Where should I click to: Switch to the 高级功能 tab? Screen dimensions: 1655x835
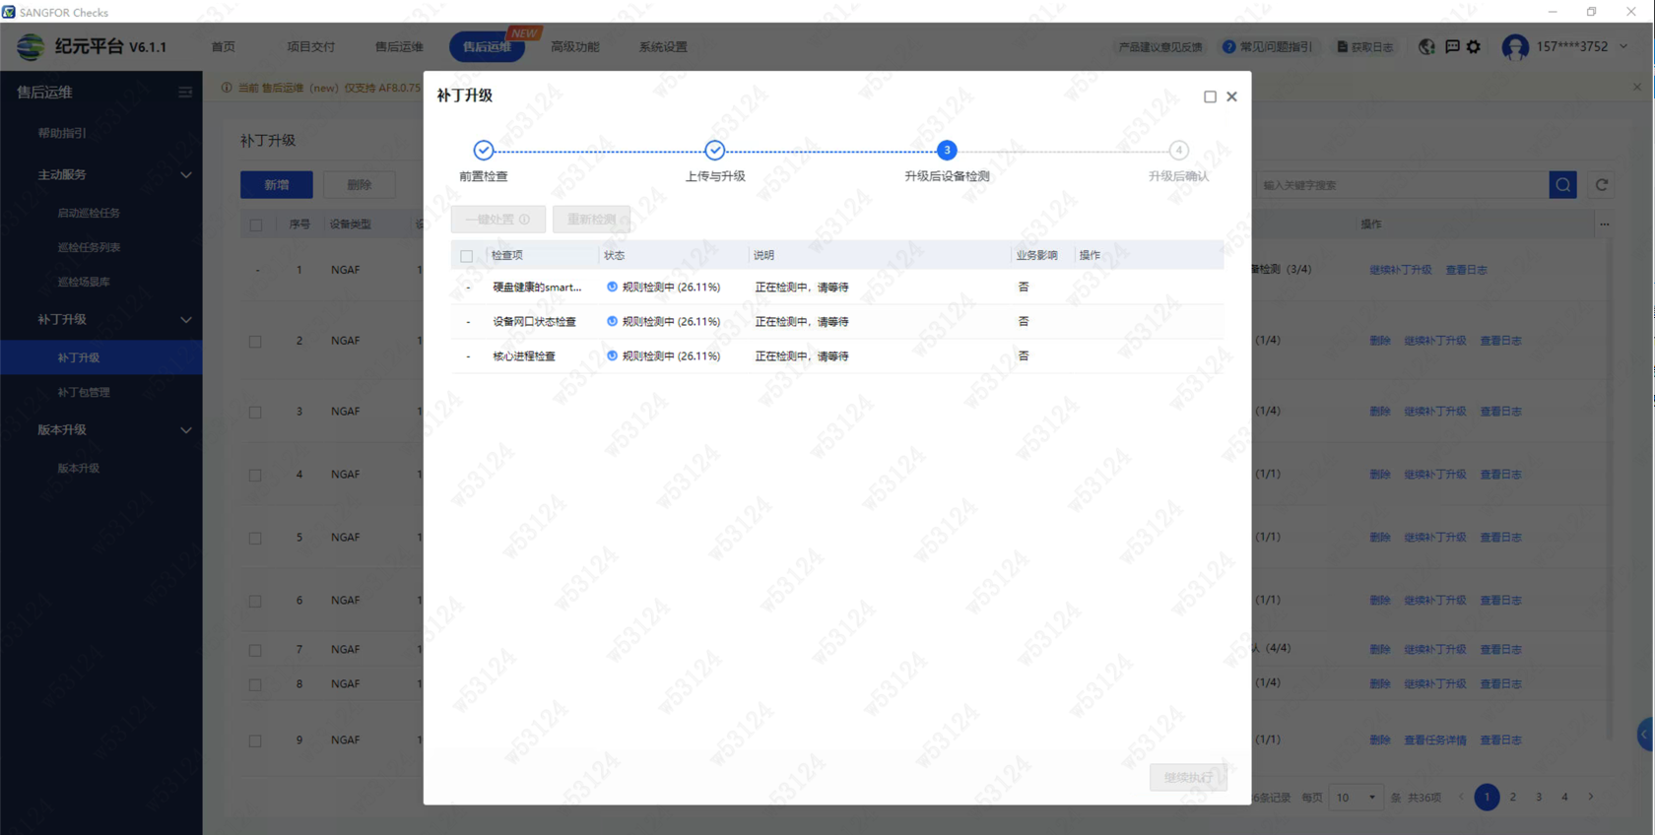pyautogui.click(x=575, y=46)
